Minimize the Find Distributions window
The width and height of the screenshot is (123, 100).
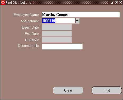(112, 2)
